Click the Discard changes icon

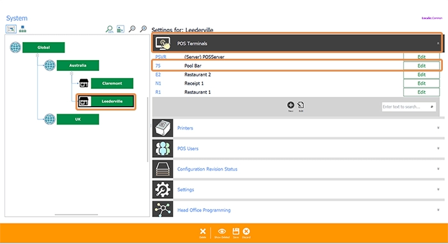246,231
